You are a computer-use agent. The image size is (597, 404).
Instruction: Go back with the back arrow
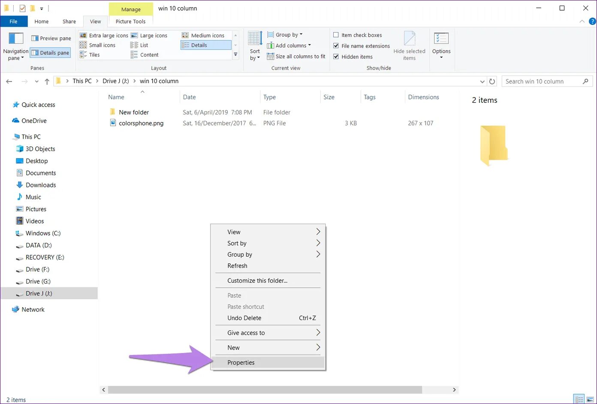click(9, 81)
